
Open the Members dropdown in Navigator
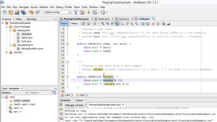point(15,93)
